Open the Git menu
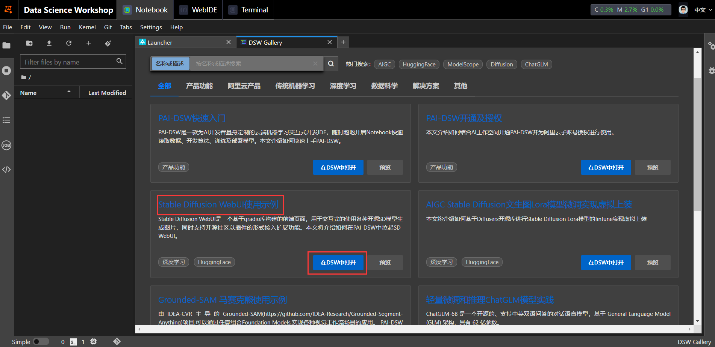The height and width of the screenshot is (347, 715). [108, 27]
